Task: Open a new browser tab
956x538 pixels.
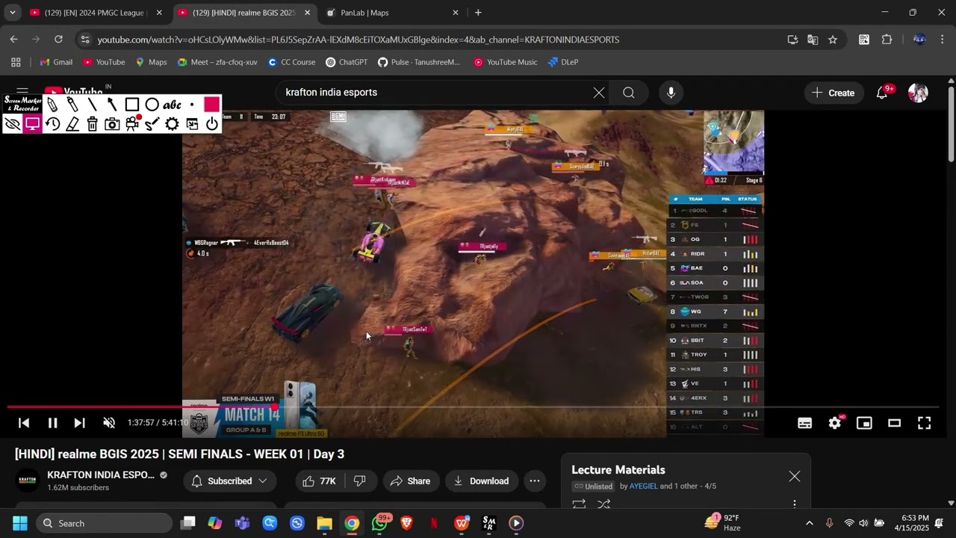Action: [478, 13]
